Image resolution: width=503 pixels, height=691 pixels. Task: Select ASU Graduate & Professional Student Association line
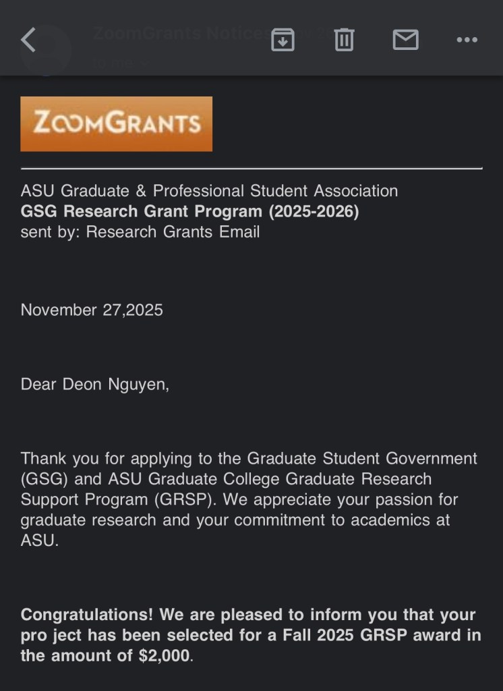point(209,191)
